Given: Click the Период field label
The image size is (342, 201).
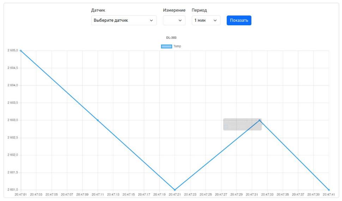Looking at the screenshot, I should (200, 10).
